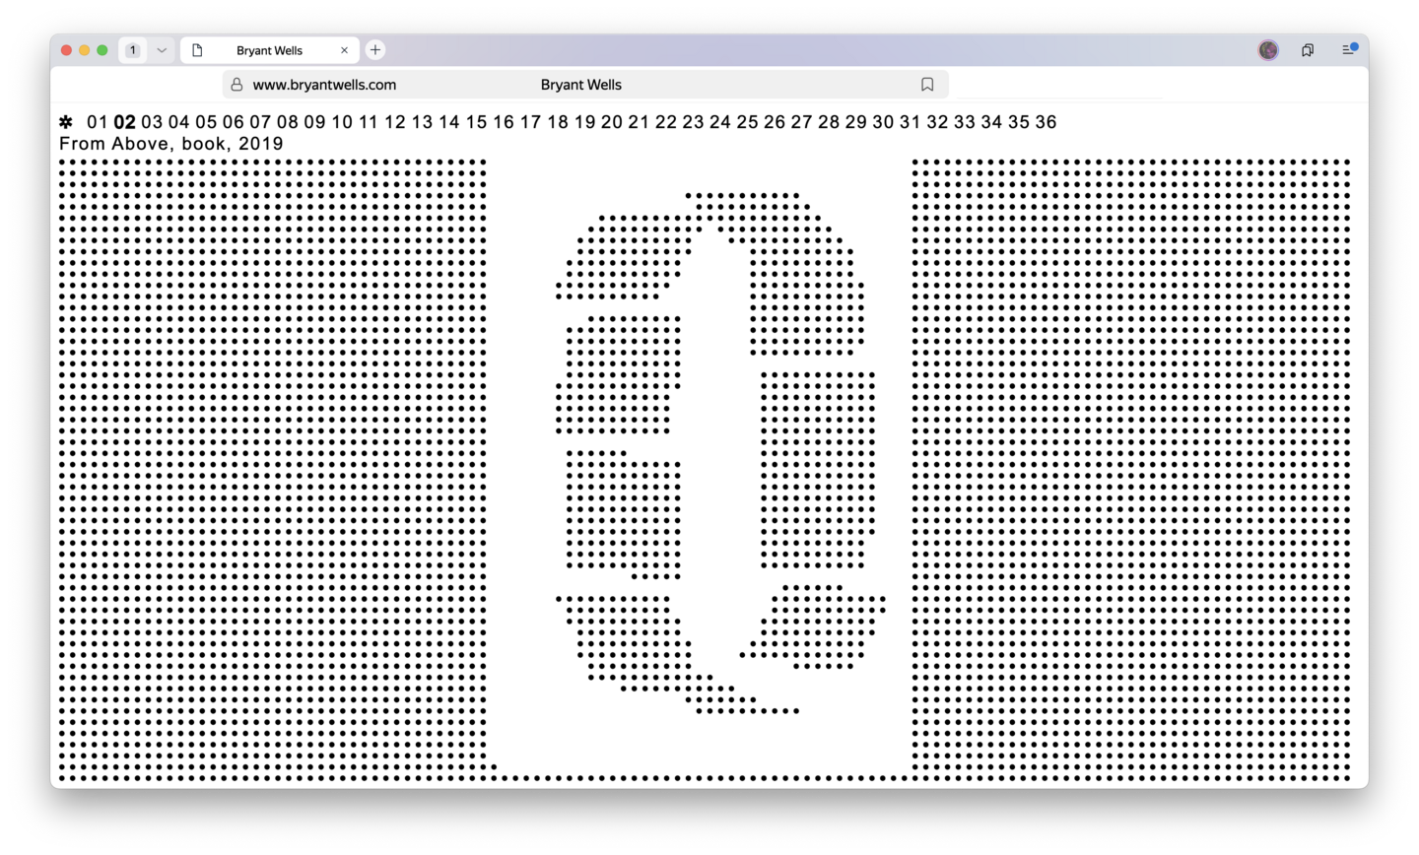
Task: Go to project 16
Action: coord(504,122)
